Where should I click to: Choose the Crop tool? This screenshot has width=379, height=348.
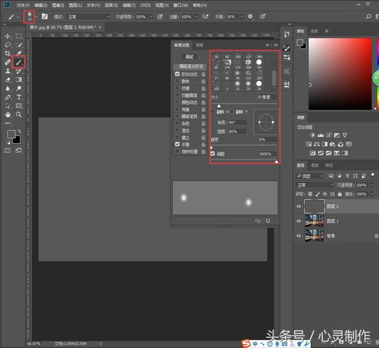click(x=8, y=53)
